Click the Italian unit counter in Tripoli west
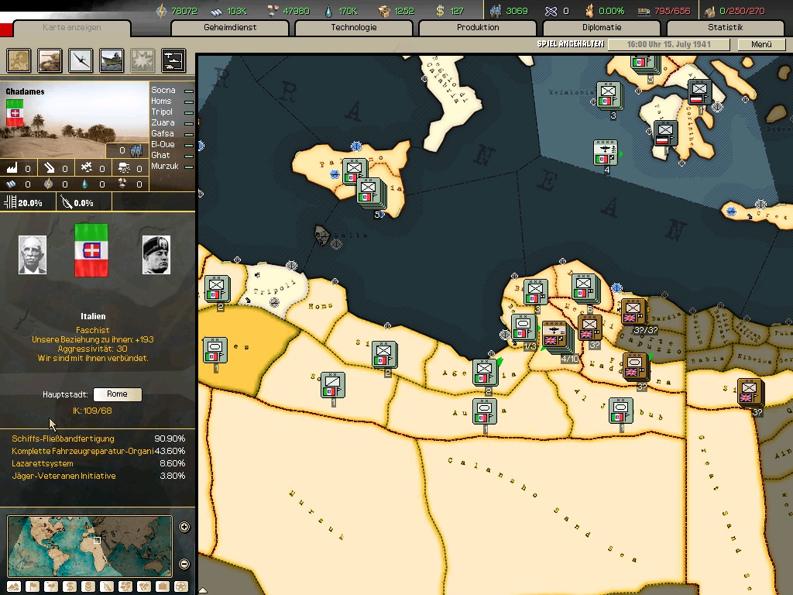The height and width of the screenshot is (595, 793). pos(217,289)
